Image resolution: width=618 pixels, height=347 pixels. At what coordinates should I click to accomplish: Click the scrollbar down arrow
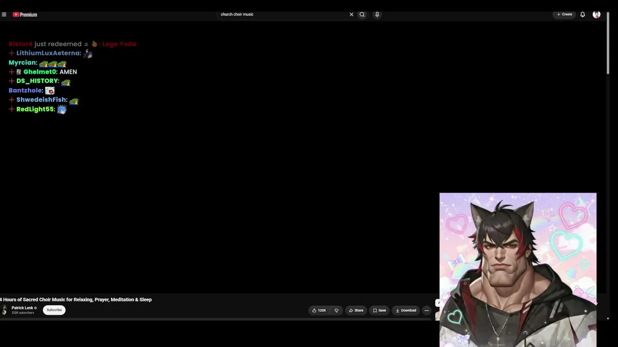[x=608, y=319]
